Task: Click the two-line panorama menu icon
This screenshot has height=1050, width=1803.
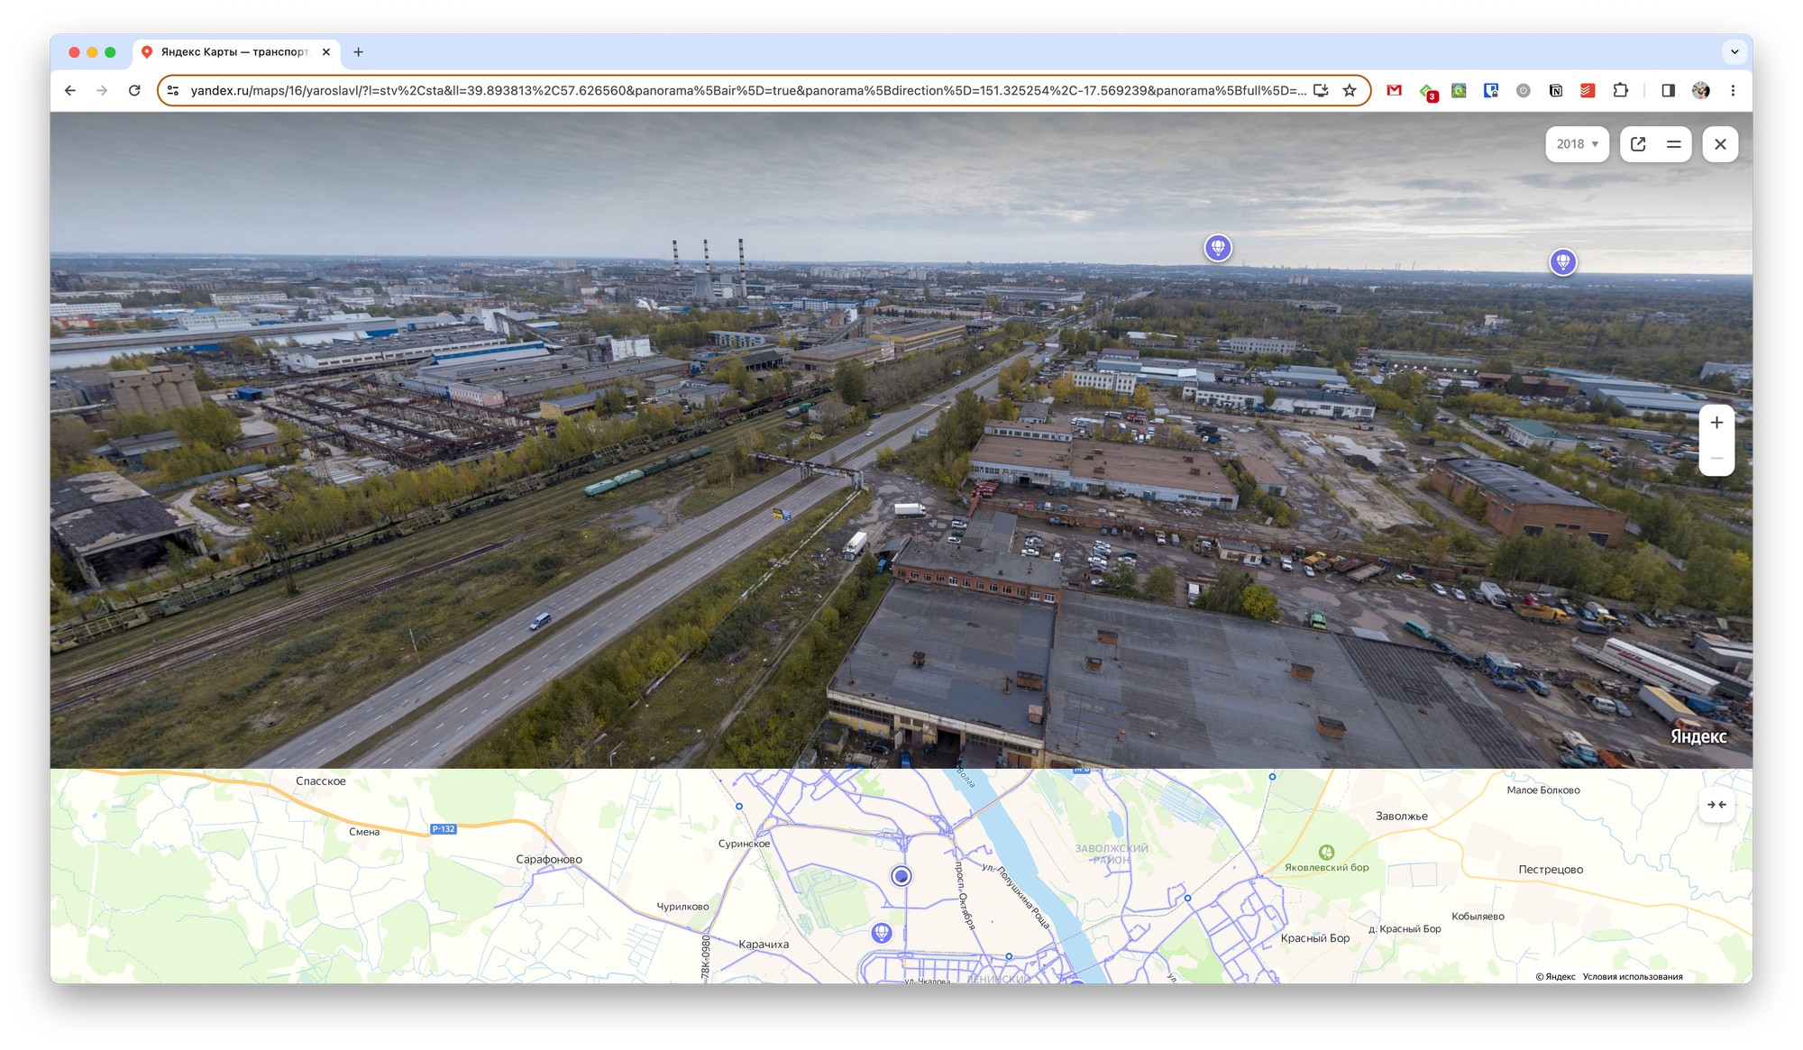Action: click(1673, 144)
